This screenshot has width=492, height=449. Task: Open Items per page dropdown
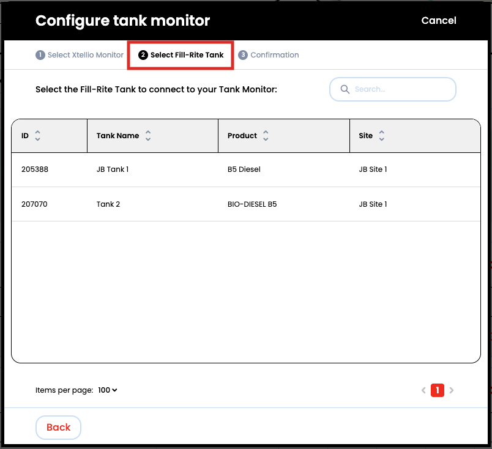click(x=108, y=390)
